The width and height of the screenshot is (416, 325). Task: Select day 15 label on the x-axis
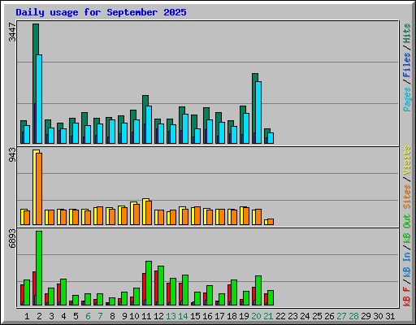[195, 316]
